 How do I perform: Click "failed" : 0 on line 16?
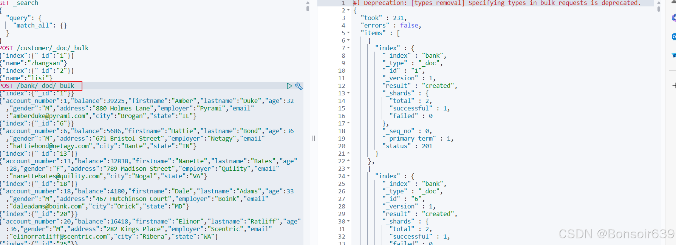coord(411,116)
